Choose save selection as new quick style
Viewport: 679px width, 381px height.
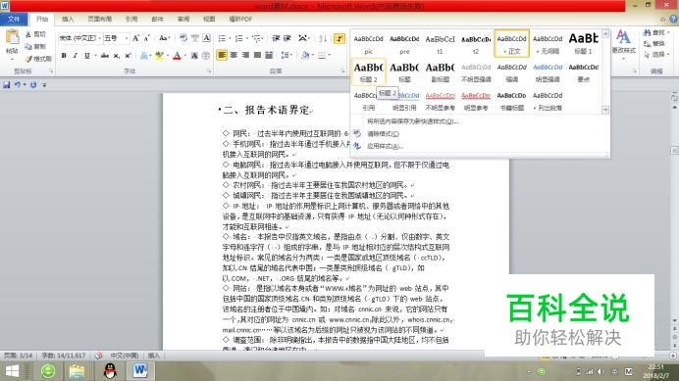412,121
